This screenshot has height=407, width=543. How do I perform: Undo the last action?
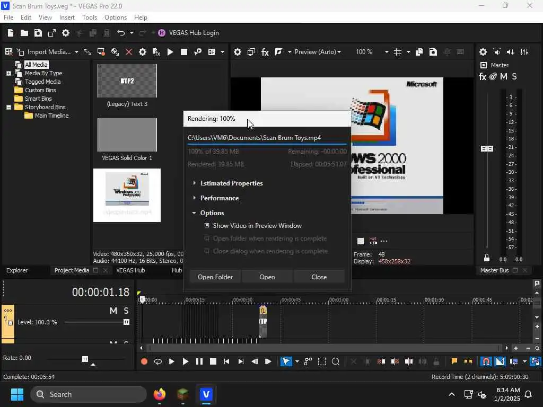(x=121, y=33)
